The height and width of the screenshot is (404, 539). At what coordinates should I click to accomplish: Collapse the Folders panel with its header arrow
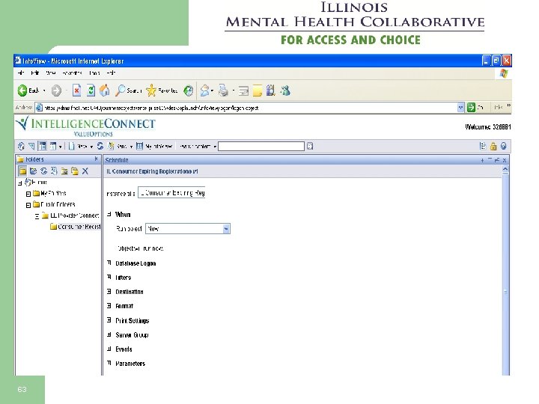(97, 159)
